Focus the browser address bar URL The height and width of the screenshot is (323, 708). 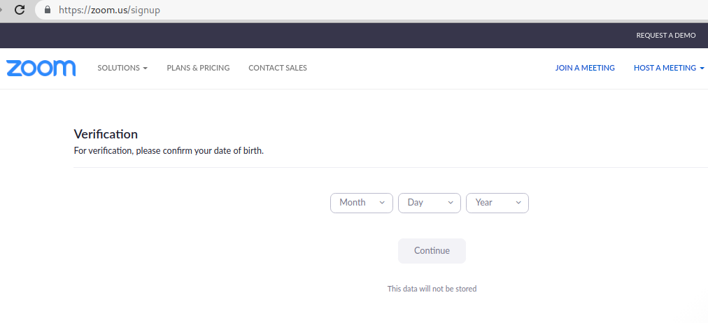pyautogui.click(x=109, y=10)
